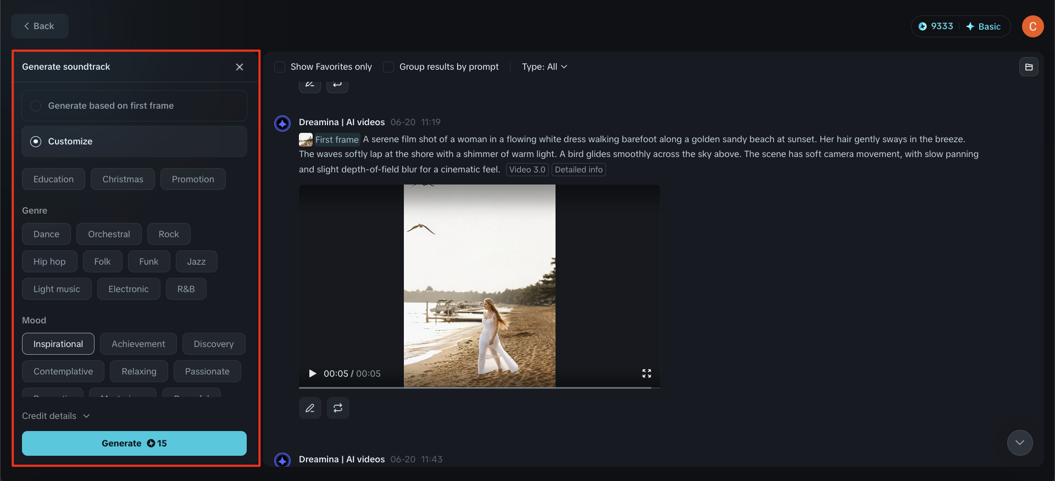This screenshot has width=1055, height=481.
Task: Click the video progress bar
Action: (x=479, y=388)
